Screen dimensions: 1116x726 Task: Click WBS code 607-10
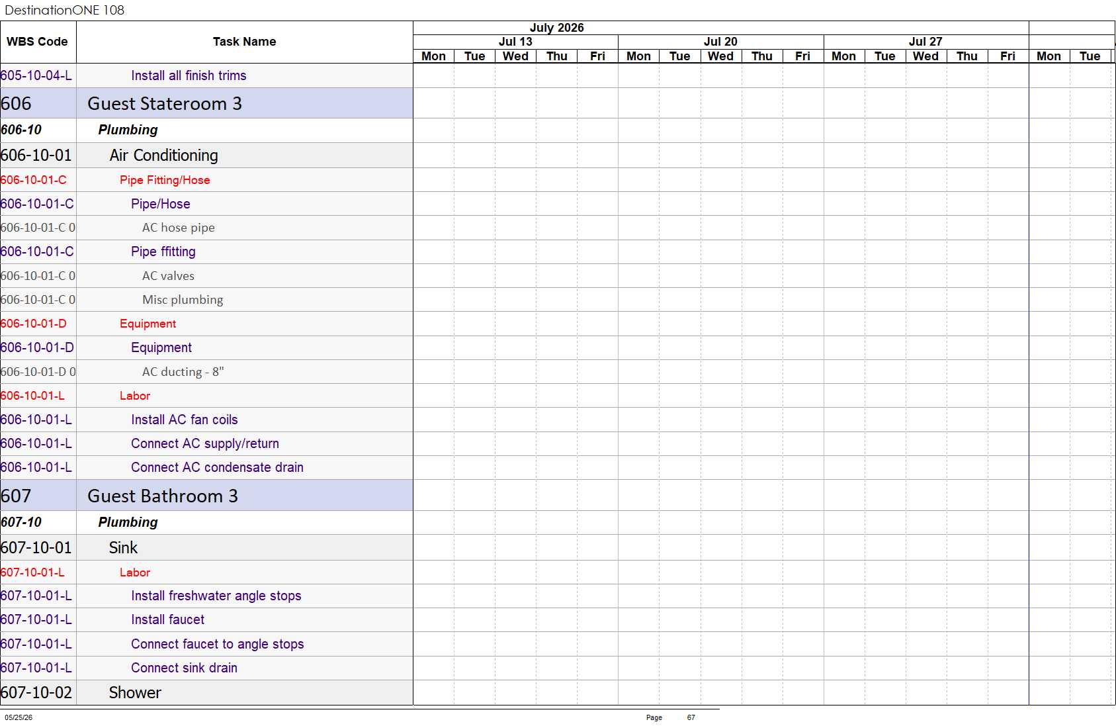click(x=21, y=522)
